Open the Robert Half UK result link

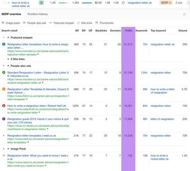(37, 106)
